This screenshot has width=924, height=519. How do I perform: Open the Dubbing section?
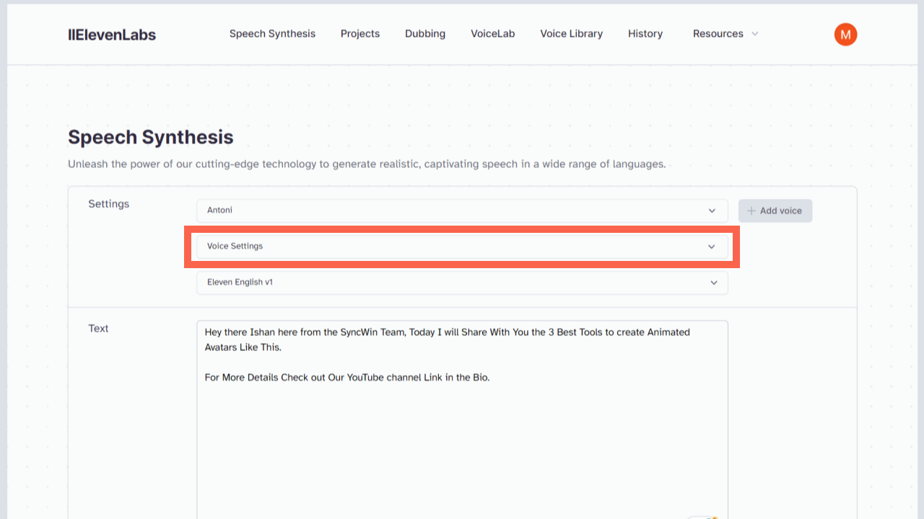[x=425, y=34]
